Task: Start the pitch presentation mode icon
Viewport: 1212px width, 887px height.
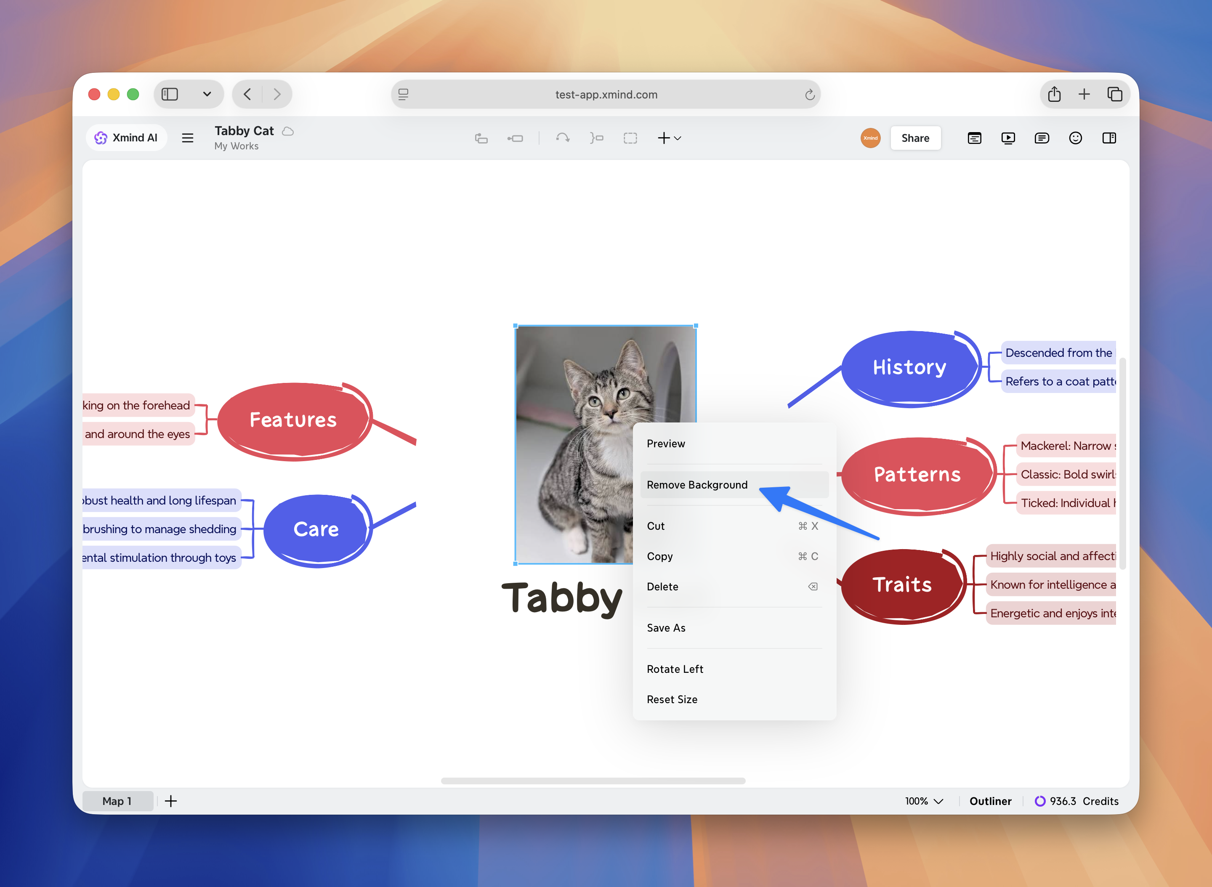Action: click(1008, 138)
